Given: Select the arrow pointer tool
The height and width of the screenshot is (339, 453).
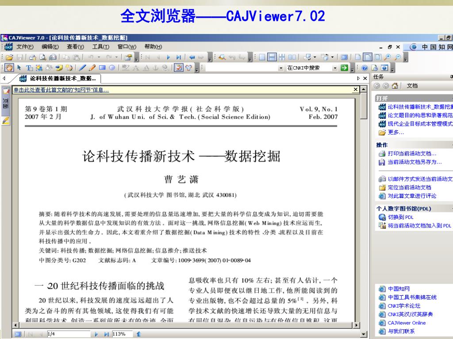Looking at the screenshot, I should (19, 68).
